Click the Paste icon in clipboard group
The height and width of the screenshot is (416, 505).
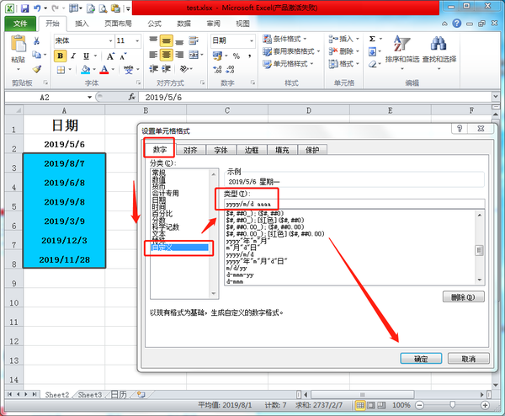pos(18,44)
